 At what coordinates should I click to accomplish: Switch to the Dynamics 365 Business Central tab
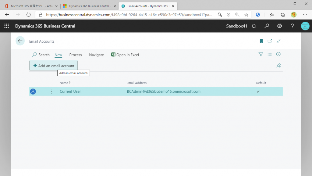[90, 6]
